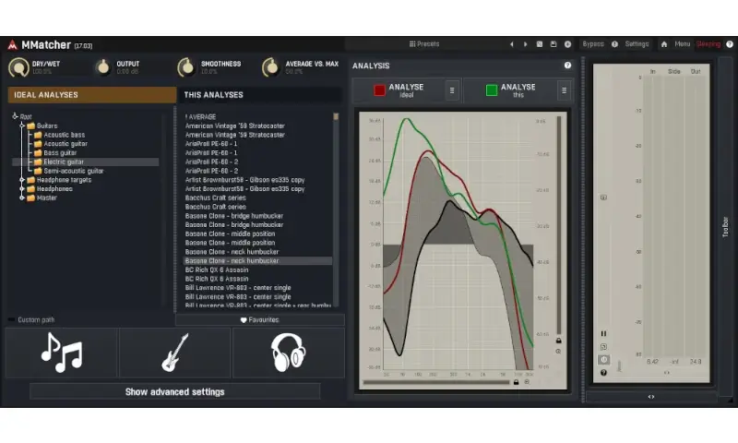The image size is (738, 443).
Task: Toggle the Custom path option
Action: click(31, 319)
